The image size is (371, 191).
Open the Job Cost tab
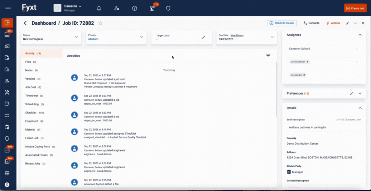30,87
